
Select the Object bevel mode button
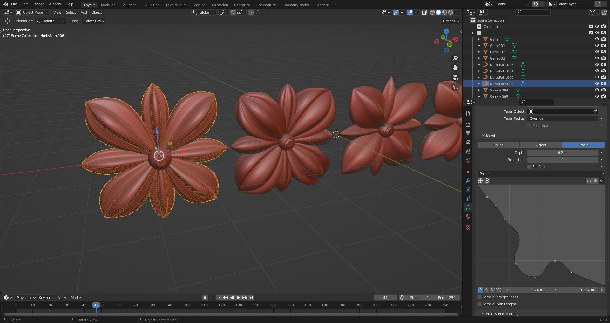tap(541, 145)
